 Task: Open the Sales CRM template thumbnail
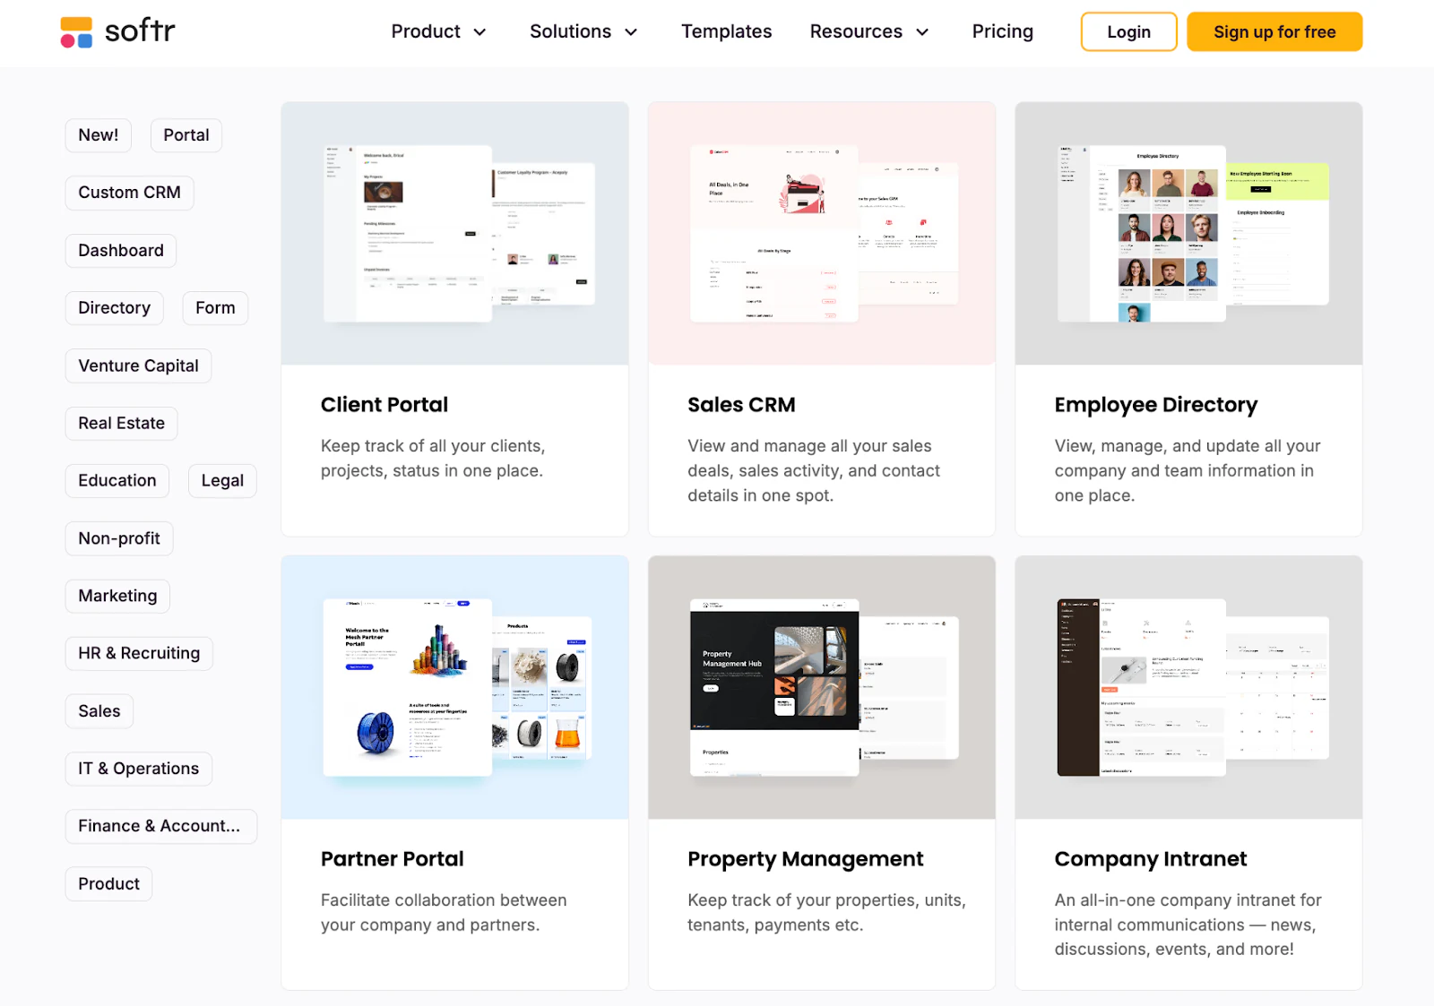[822, 234]
